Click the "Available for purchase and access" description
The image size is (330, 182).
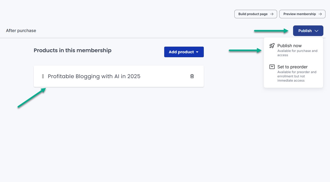tap(297, 53)
